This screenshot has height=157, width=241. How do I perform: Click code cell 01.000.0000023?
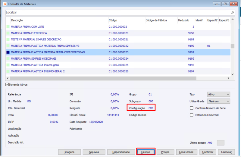[x=118, y=52]
